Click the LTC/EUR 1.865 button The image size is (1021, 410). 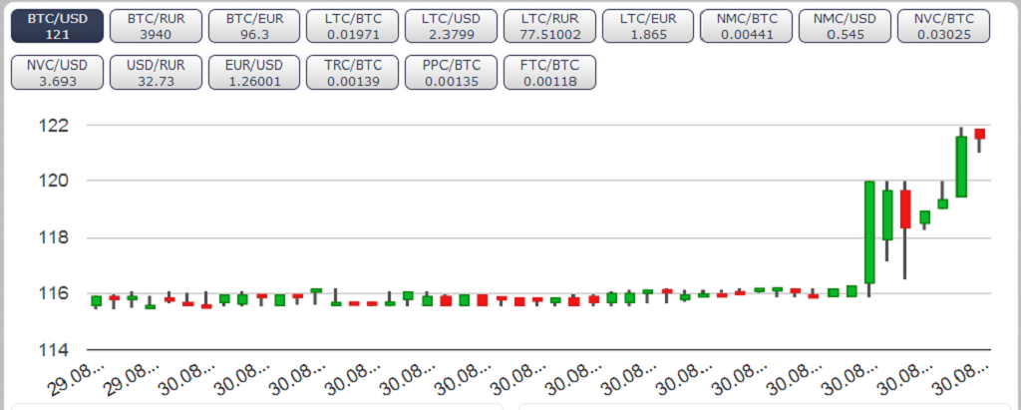click(x=648, y=26)
